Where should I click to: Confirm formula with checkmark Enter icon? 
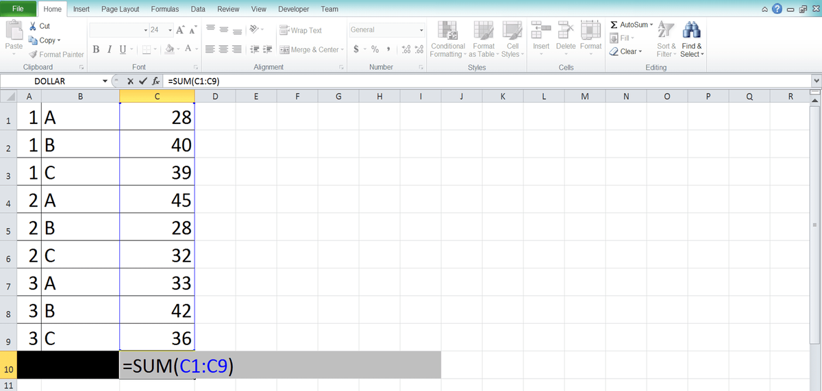coord(142,81)
